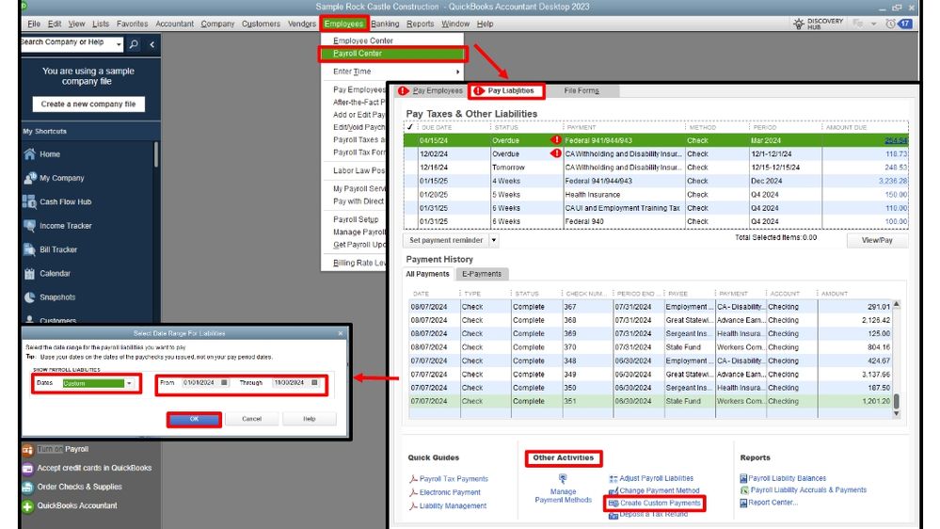Toggle the select-all checkmark column header

pyautogui.click(x=410, y=127)
